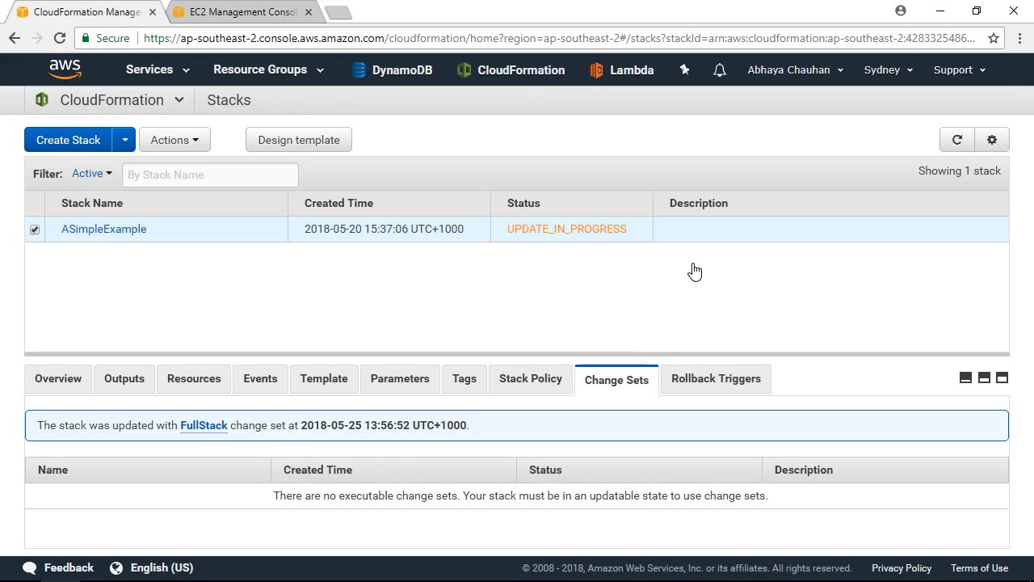
Task: Click the UPDATE_IN_PROGRESS status text
Action: tap(566, 229)
